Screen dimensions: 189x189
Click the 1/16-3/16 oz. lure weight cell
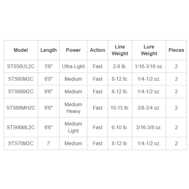[x=149, y=66]
